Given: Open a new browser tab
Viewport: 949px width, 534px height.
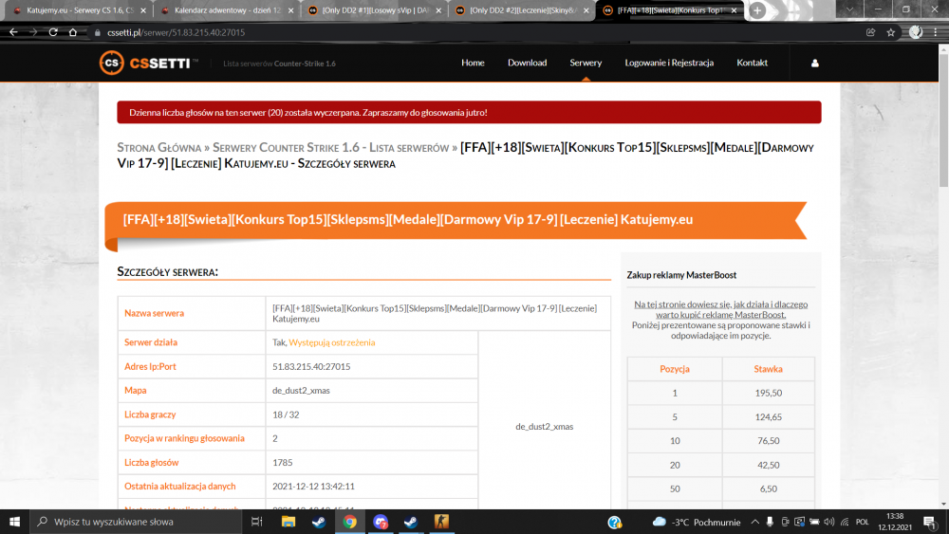Looking at the screenshot, I should [x=757, y=10].
